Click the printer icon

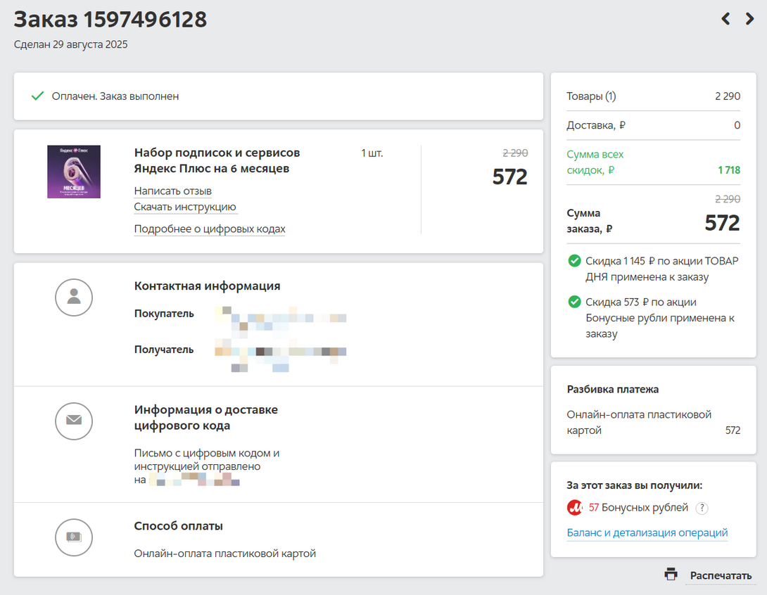(x=671, y=575)
